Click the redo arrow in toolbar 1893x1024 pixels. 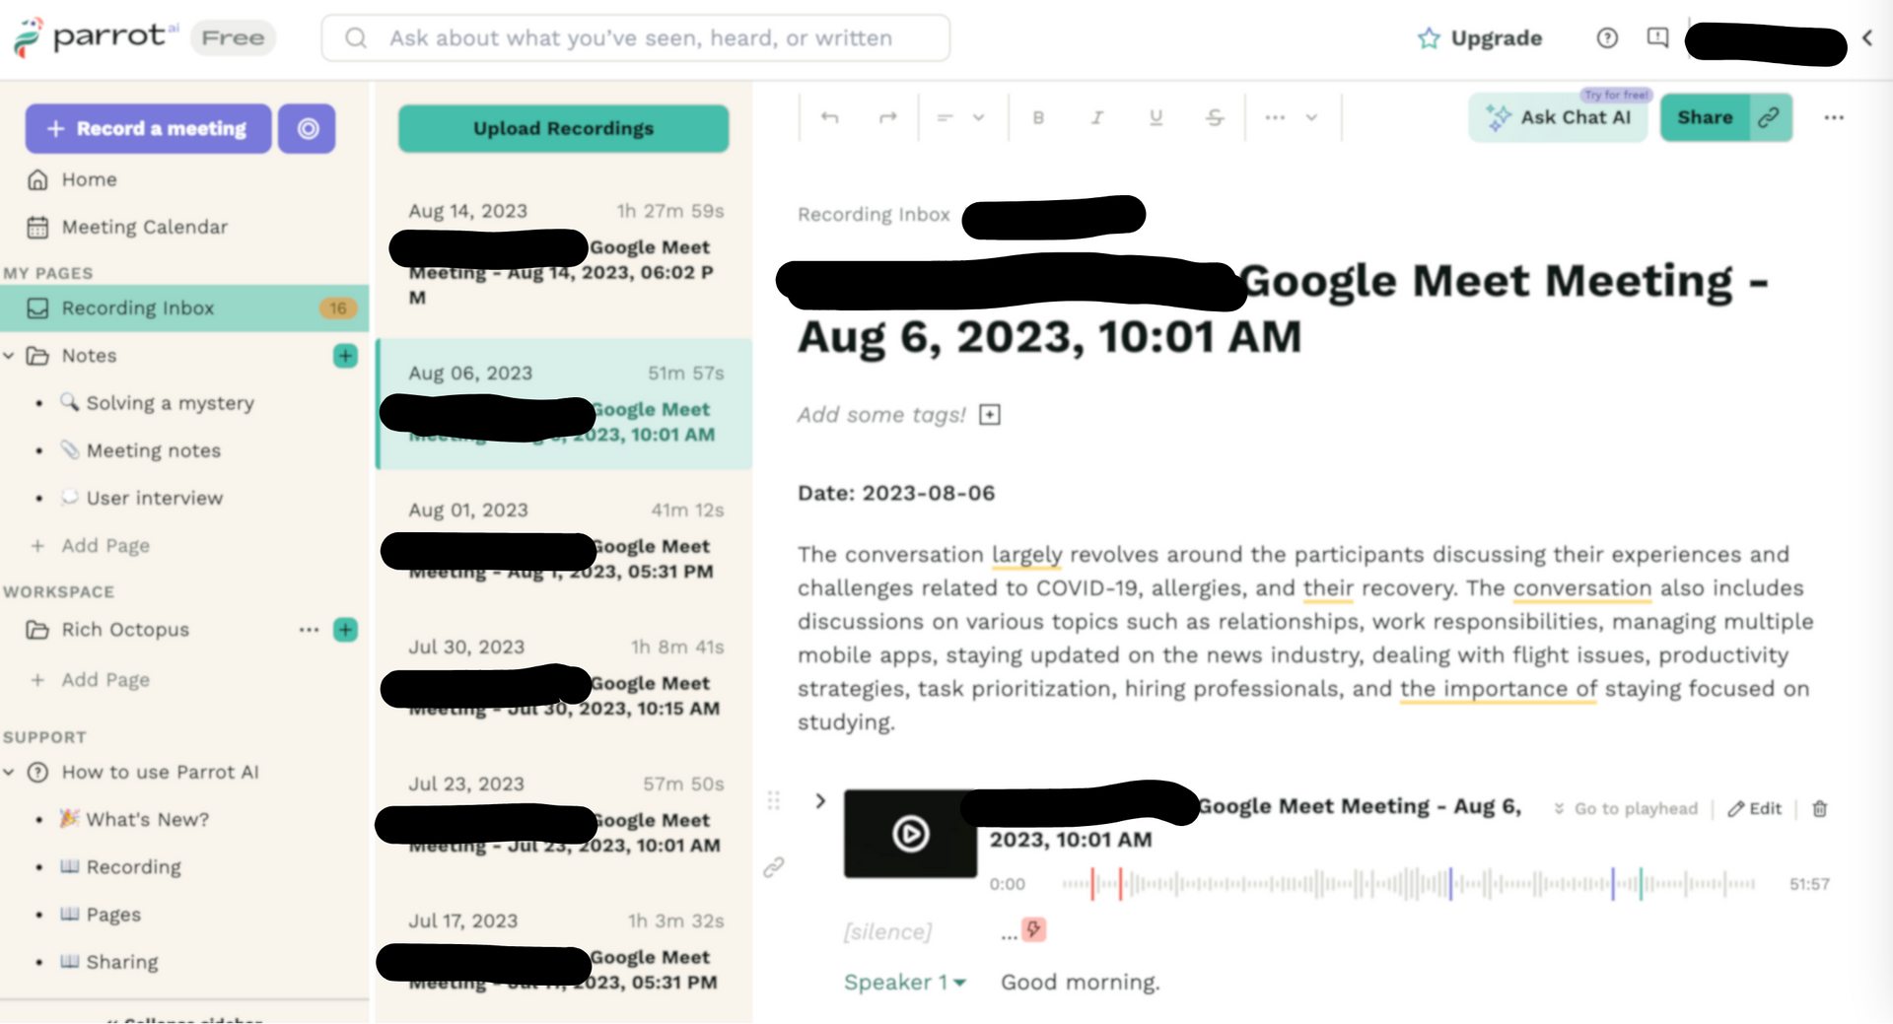888,117
